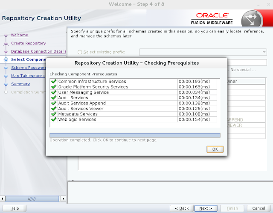Viewport: 273px width, 213px height.
Task: Click the new prefix input field
Action: coord(247,62)
